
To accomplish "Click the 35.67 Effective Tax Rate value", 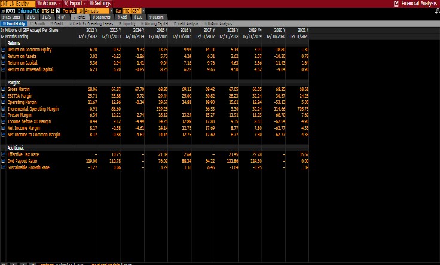I will pos(304,154).
